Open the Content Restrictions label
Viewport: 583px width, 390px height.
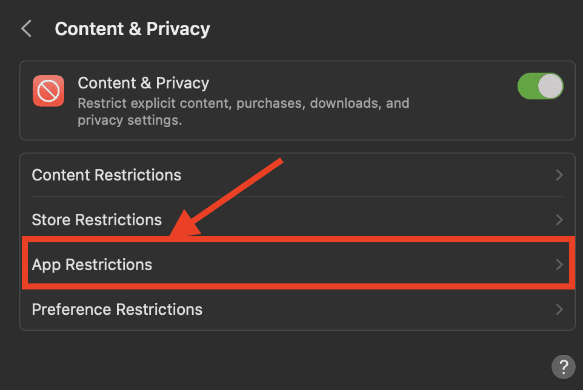tap(107, 175)
